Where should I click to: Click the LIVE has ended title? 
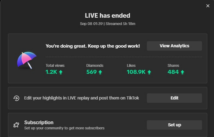(x=108, y=16)
